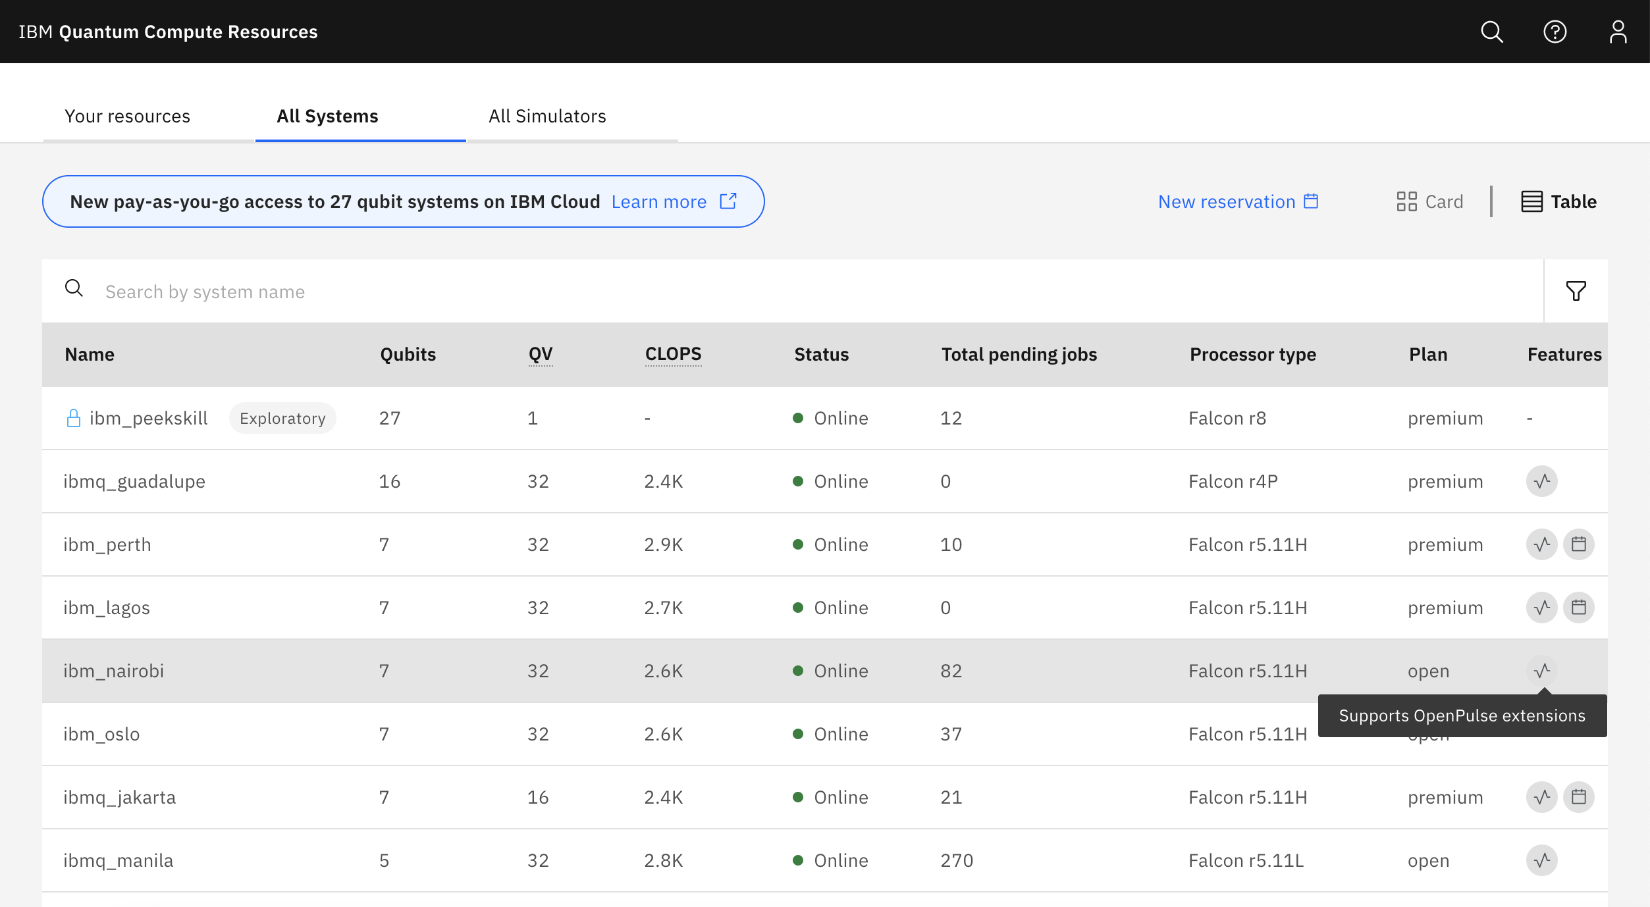The image size is (1650, 907).
Task: Click 2.9K CLOPS value for ibm_perth
Action: point(664,544)
